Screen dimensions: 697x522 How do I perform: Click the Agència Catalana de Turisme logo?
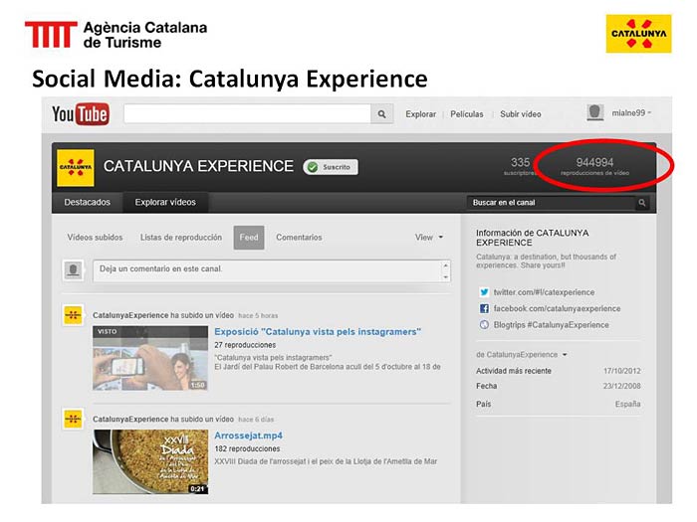click(116, 35)
